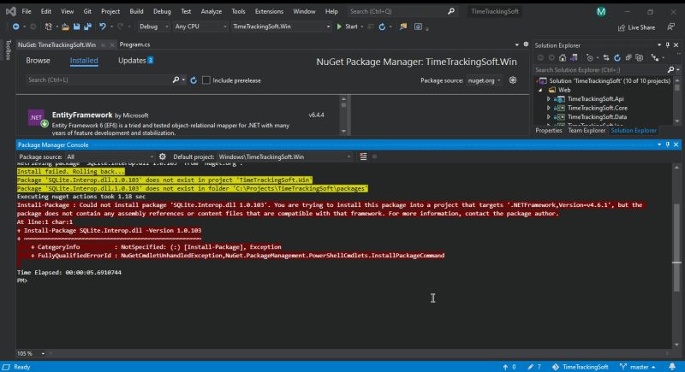
Task: Open the Extensions menu
Action: click(269, 11)
